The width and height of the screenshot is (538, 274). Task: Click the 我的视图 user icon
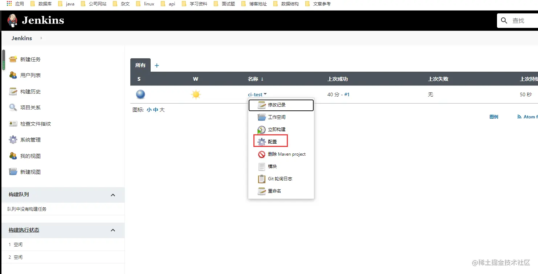pyautogui.click(x=13, y=156)
